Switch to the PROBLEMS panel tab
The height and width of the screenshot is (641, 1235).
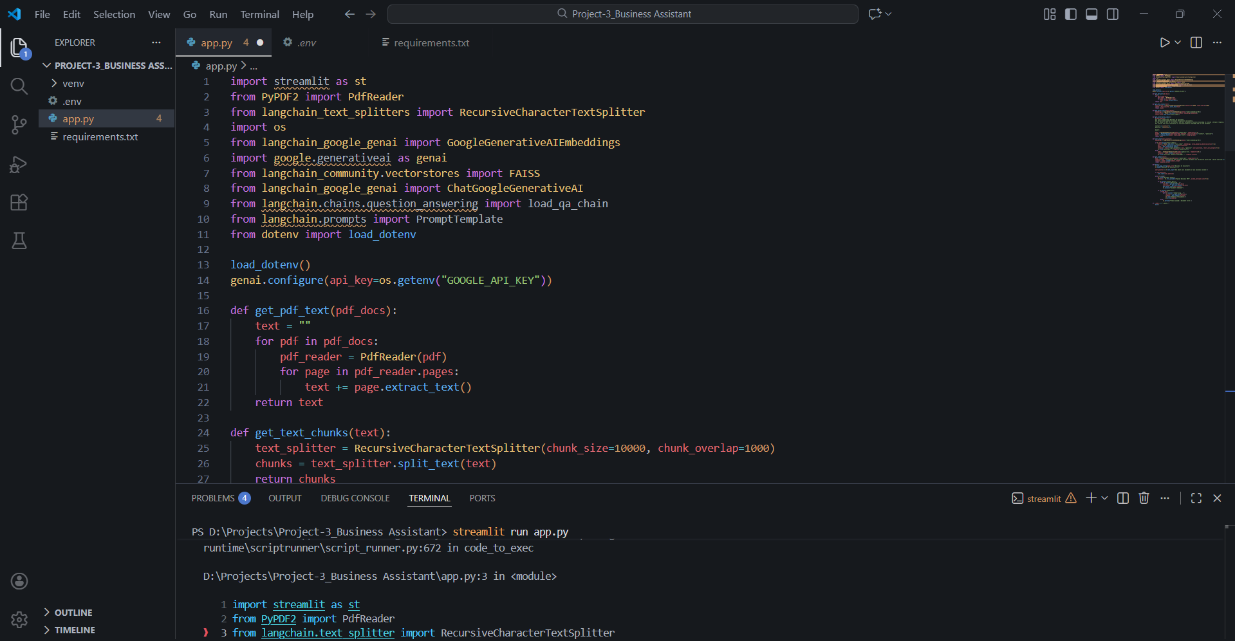pyautogui.click(x=213, y=498)
